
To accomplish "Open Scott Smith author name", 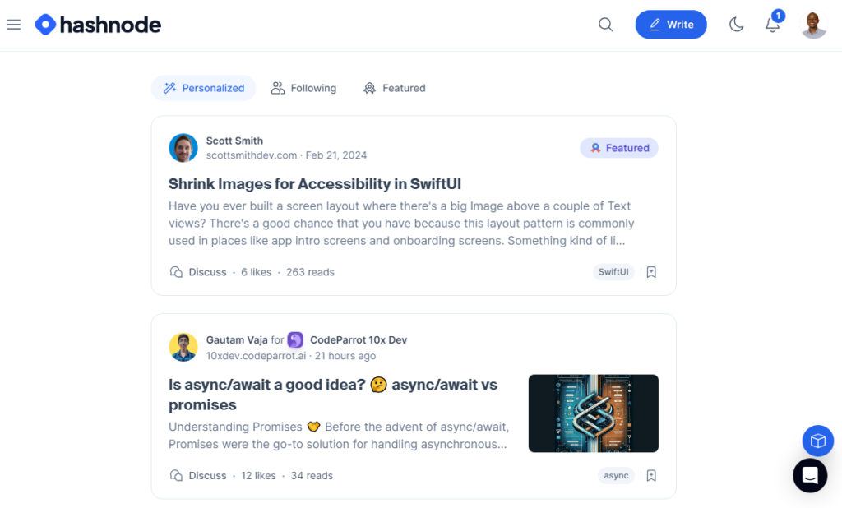I will pyautogui.click(x=234, y=141).
